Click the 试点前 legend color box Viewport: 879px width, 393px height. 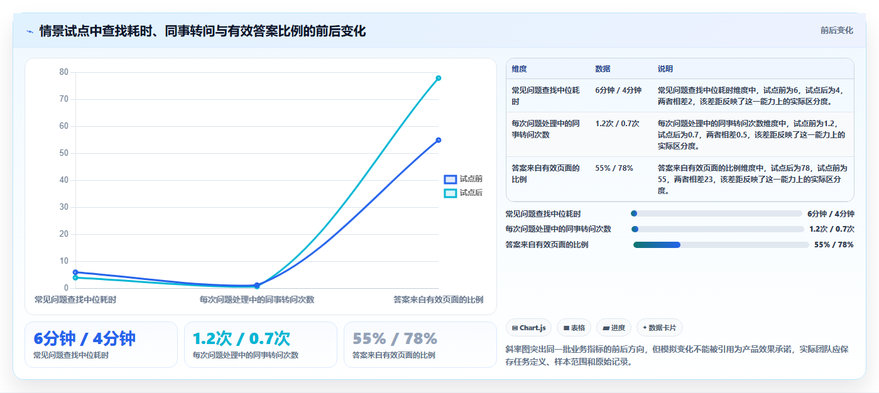[450, 179]
